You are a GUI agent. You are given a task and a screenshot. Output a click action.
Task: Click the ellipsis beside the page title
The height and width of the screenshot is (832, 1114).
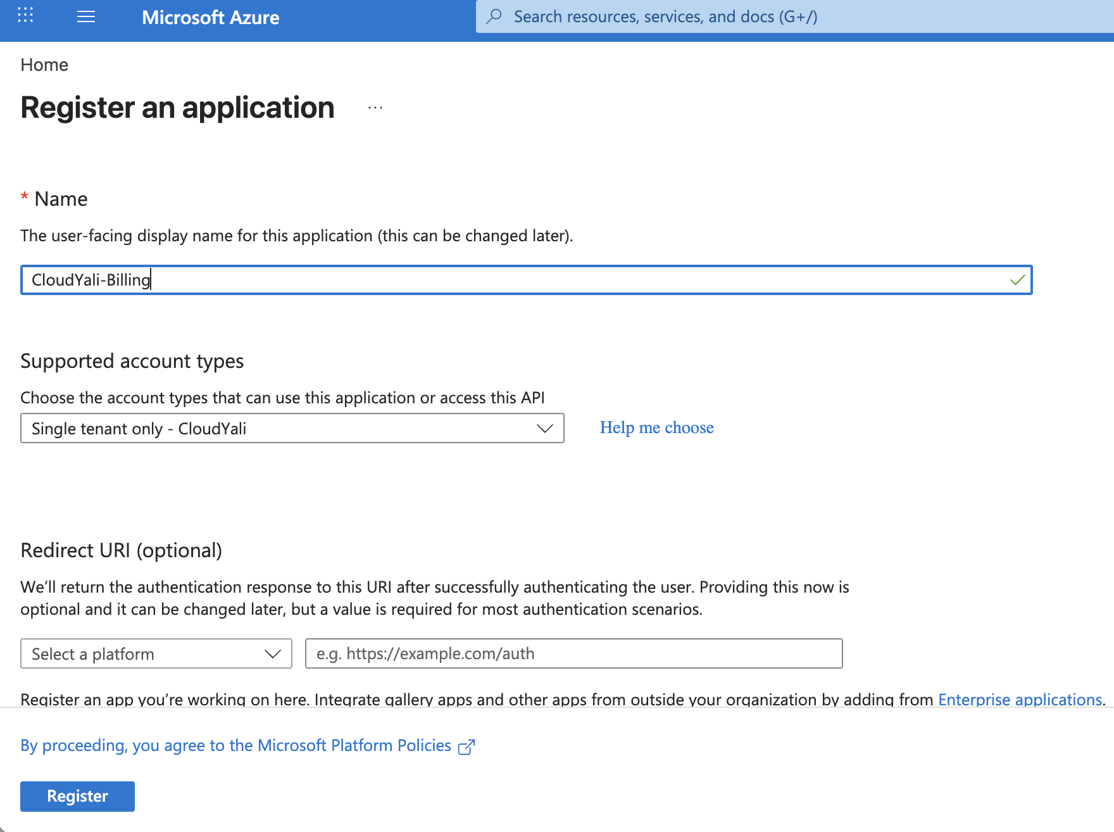pos(376,108)
